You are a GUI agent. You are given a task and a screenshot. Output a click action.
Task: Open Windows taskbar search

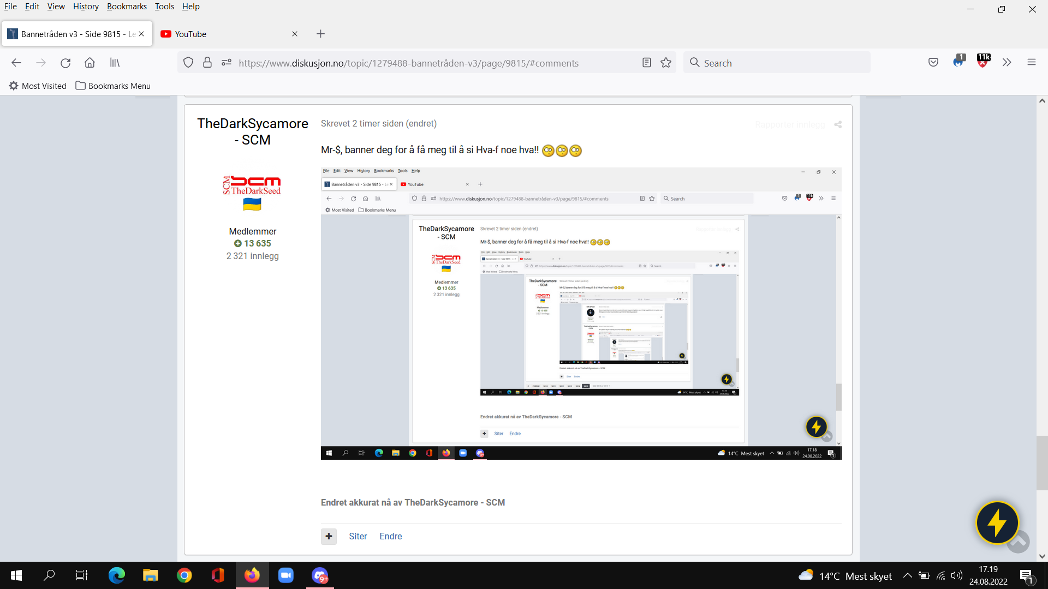coord(49,575)
